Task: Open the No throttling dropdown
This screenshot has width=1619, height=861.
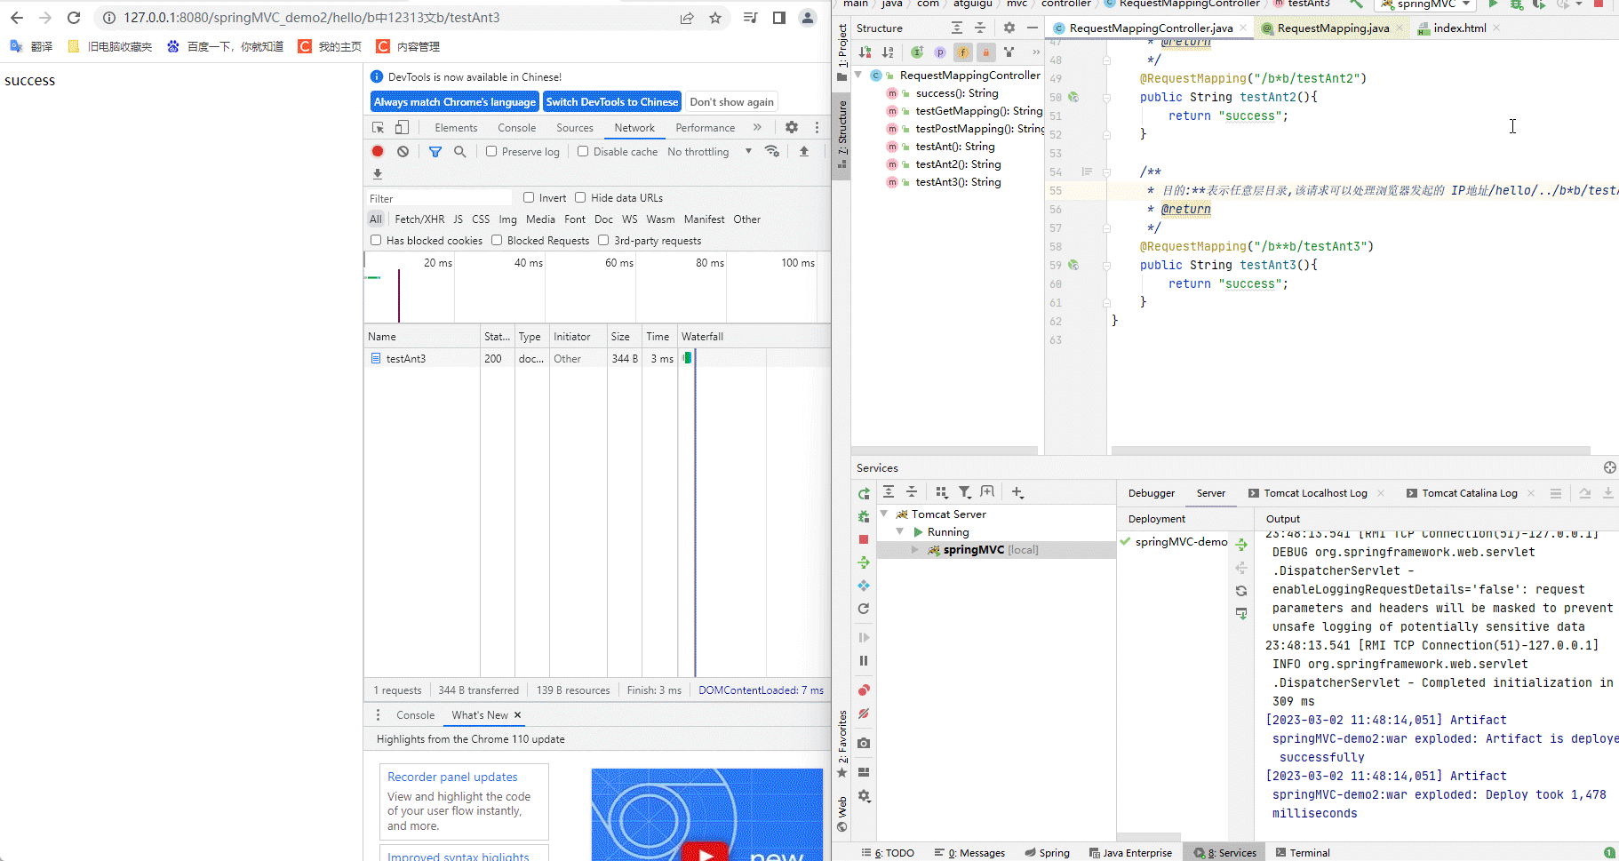Action: coord(709,152)
